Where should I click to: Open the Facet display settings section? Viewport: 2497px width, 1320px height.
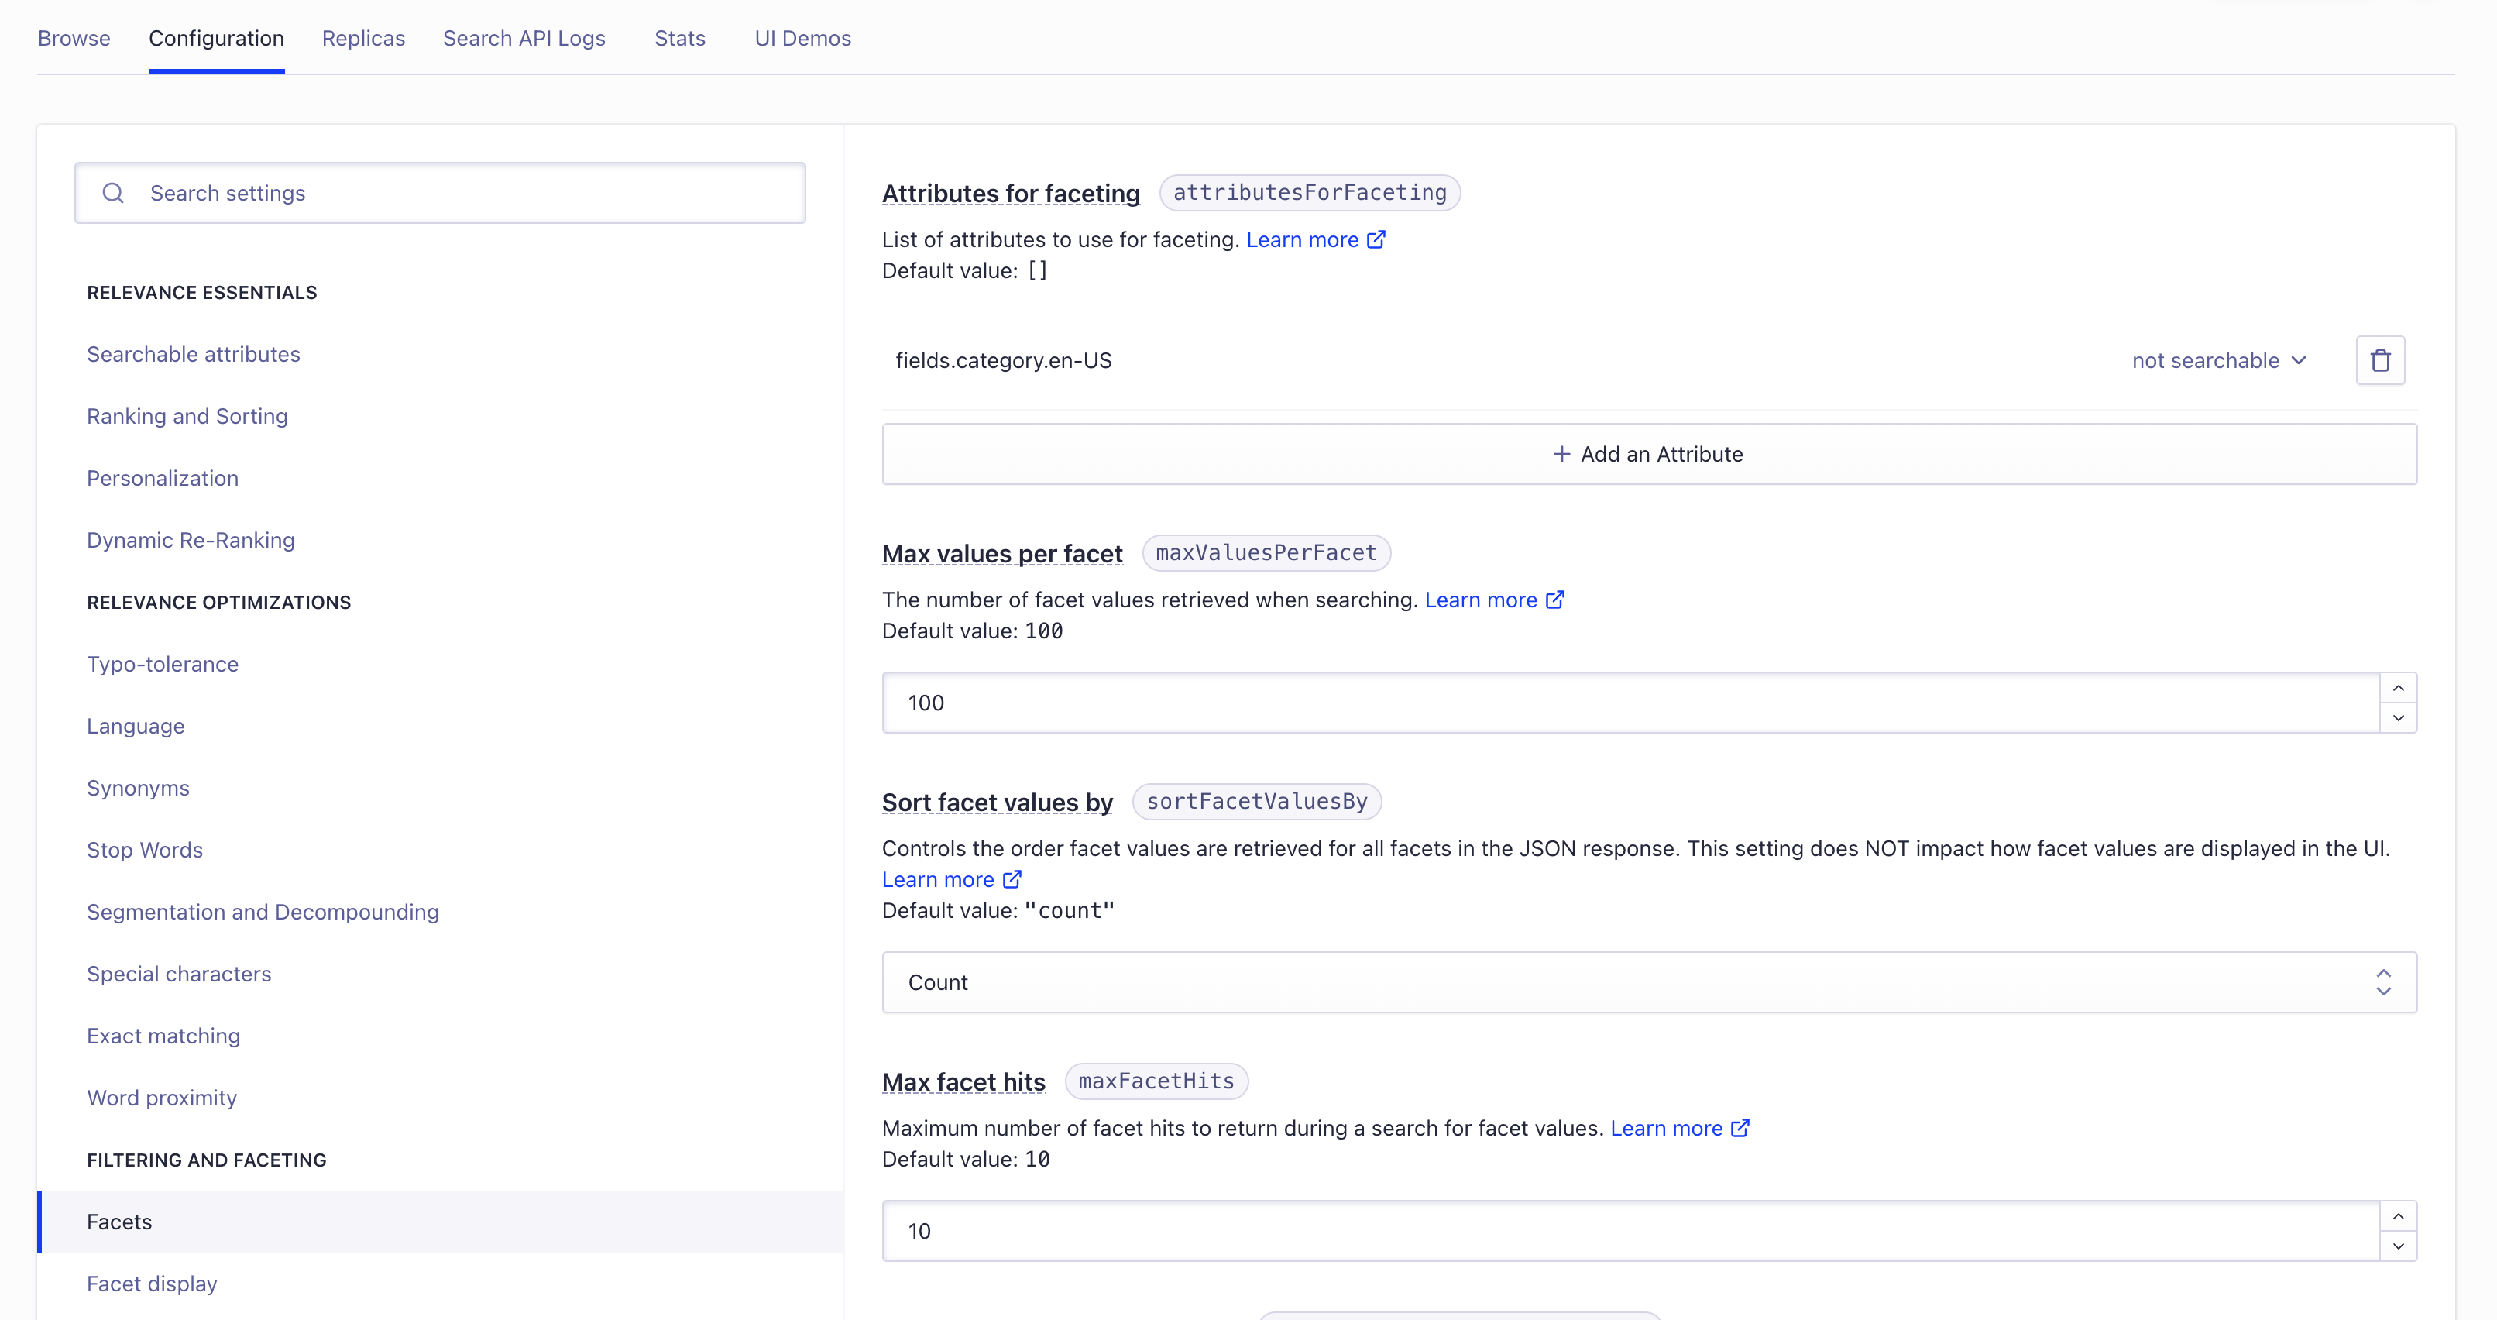pos(152,1284)
